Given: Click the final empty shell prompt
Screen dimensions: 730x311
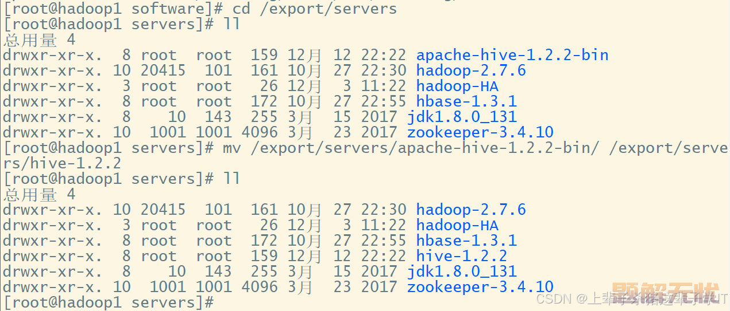Looking at the screenshot, I should click(109, 302).
